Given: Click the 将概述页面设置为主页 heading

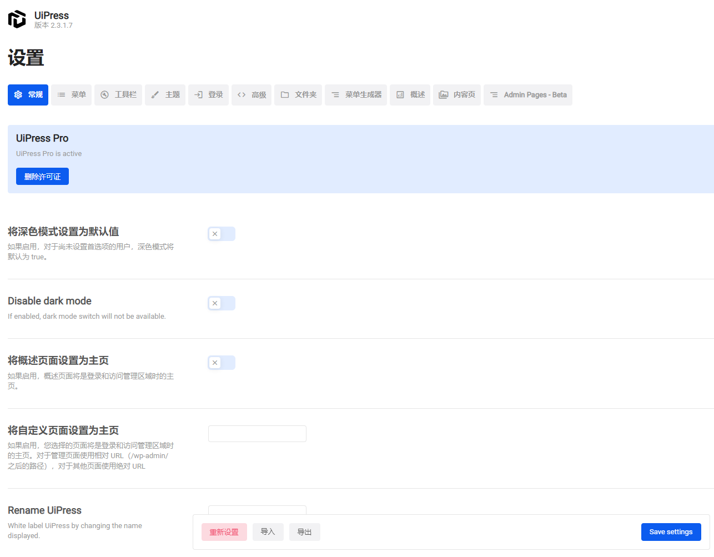Looking at the screenshot, I should click(58, 361).
